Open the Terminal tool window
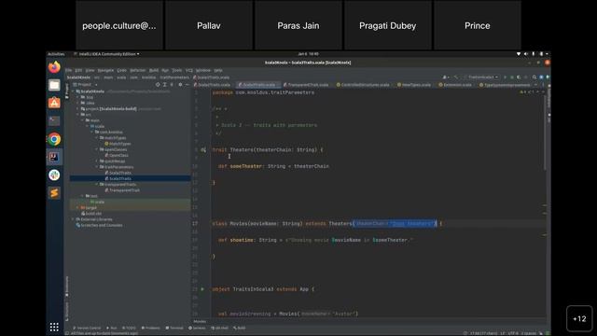Image resolution: width=597 pixels, height=336 pixels. (174, 328)
